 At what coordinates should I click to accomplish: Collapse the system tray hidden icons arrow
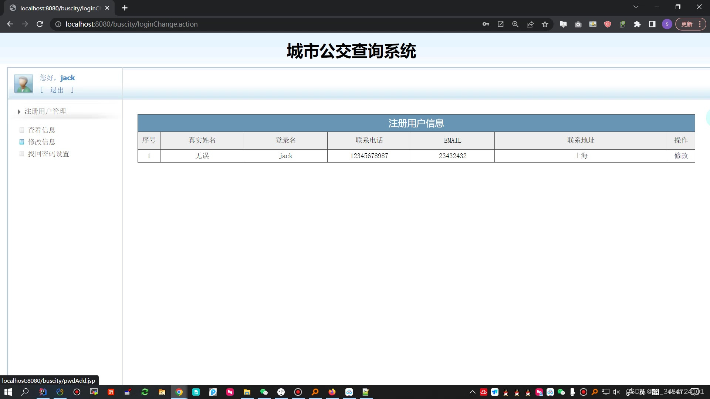[x=473, y=392]
